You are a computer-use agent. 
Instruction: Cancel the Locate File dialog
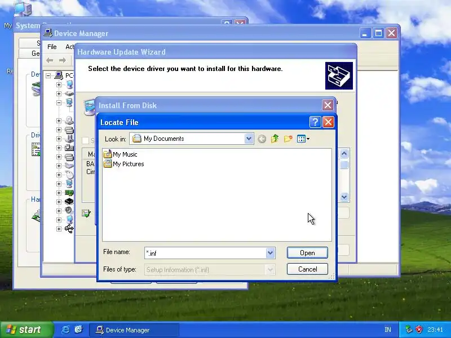point(307,269)
